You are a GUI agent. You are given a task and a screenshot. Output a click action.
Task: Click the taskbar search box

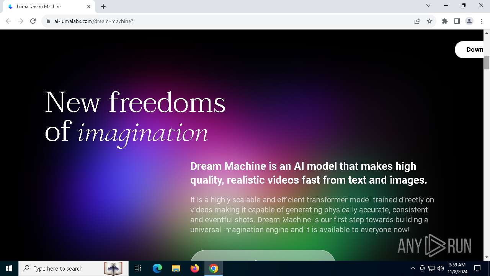73,268
